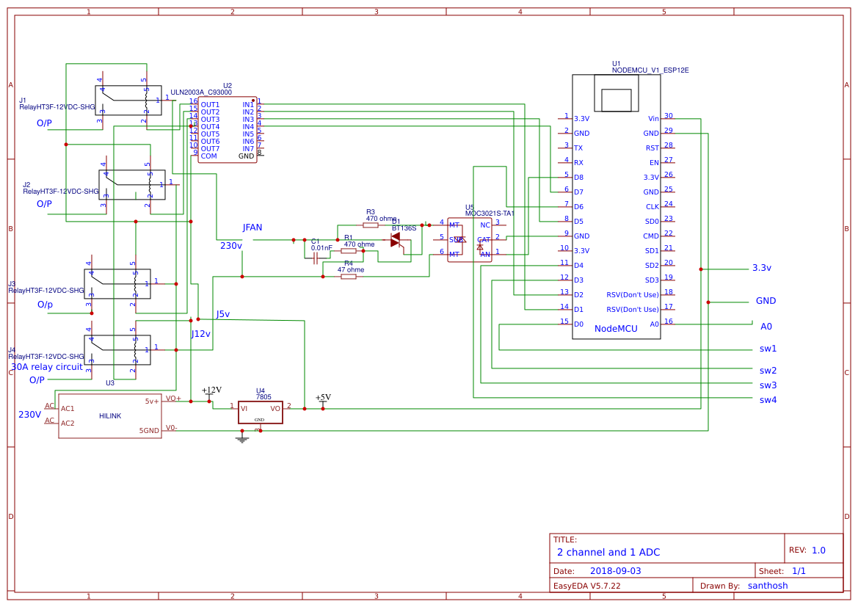Click the relay J1 component symbol
Viewport: 858px width, 607px height.
128,101
